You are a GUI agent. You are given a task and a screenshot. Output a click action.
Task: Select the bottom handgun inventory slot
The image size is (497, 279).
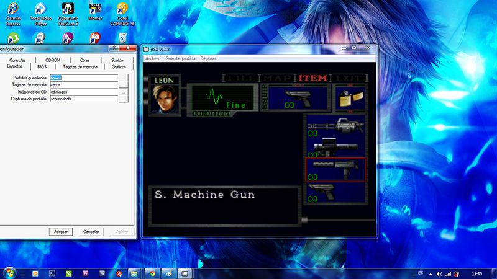[x=335, y=192]
